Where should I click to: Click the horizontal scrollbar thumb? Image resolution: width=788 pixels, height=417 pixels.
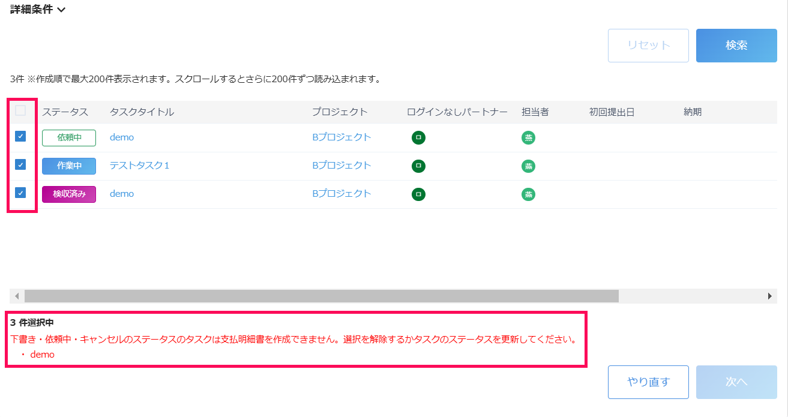(x=321, y=296)
